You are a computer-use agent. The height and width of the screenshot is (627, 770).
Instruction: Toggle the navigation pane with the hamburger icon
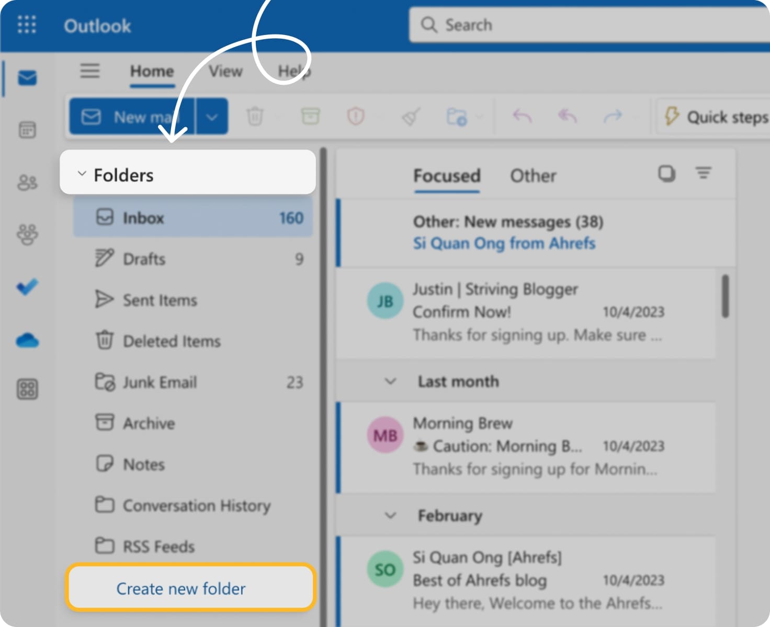coord(89,71)
